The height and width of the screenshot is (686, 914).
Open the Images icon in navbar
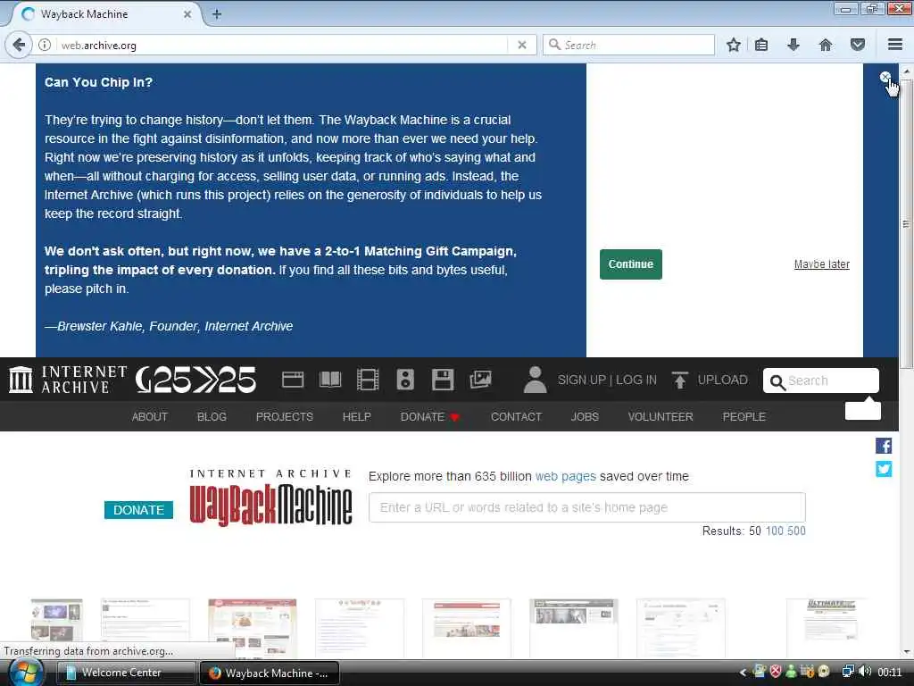(480, 380)
